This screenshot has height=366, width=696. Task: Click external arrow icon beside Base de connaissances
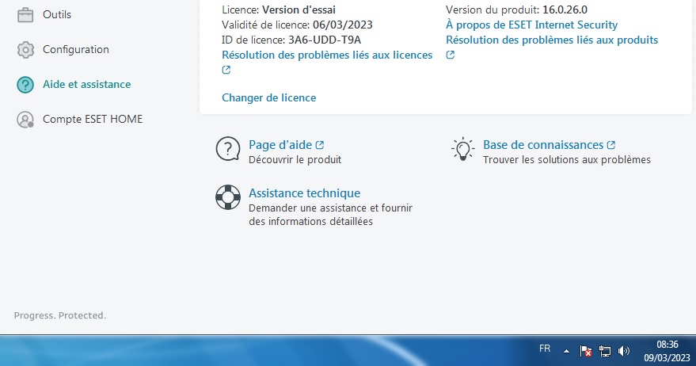(x=611, y=145)
